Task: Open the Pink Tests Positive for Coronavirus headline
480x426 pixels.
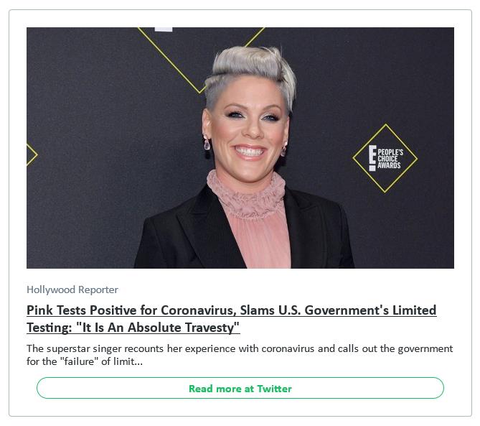Action: click(232, 319)
